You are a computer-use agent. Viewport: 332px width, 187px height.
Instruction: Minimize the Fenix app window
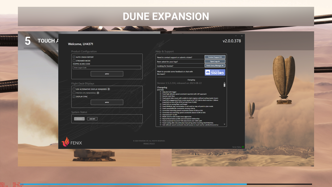coord(236,36)
